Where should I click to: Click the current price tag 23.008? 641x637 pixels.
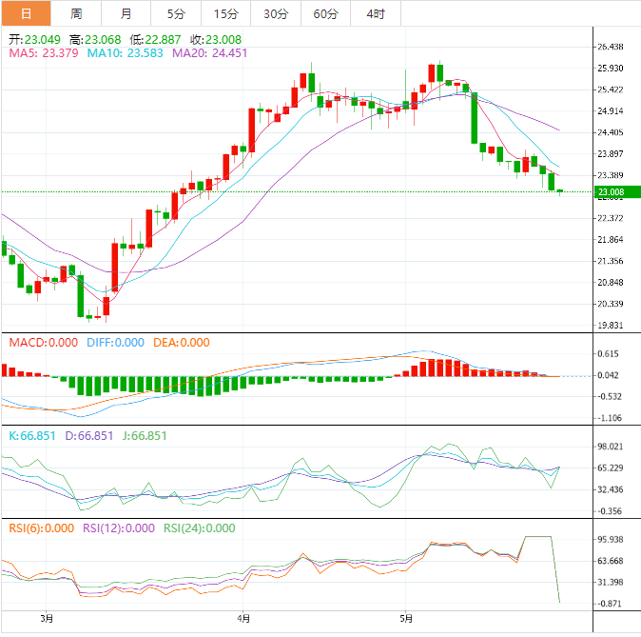[610, 192]
